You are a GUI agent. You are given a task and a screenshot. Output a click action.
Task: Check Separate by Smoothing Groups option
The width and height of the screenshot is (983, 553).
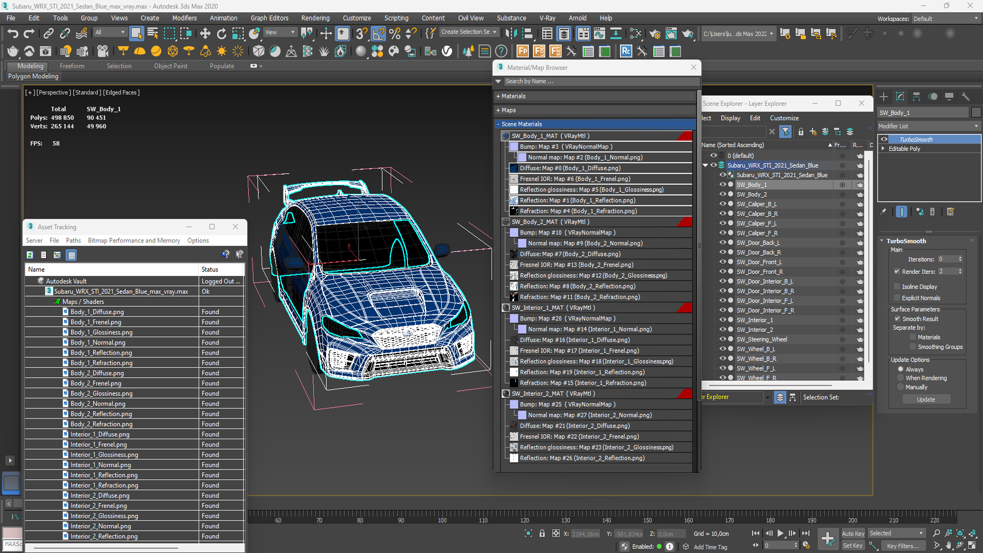click(913, 347)
